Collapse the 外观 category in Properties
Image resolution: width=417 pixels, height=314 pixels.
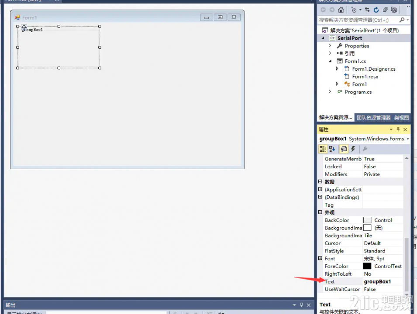(x=320, y=212)
